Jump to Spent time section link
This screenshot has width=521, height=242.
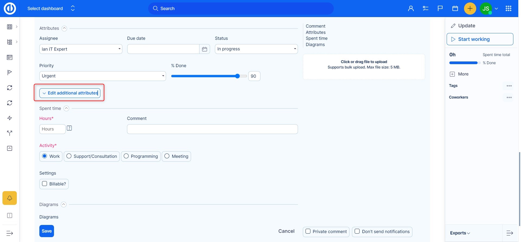click(316, 38)
